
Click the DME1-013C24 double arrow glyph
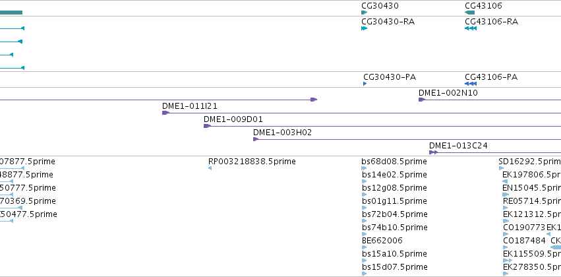[433, 152]
